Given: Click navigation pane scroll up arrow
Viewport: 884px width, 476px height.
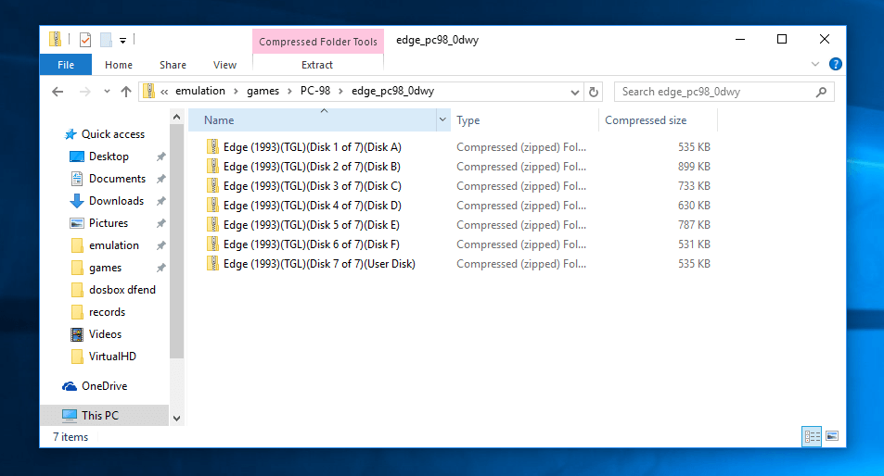Looking at the screenshot, I should 176,117.
